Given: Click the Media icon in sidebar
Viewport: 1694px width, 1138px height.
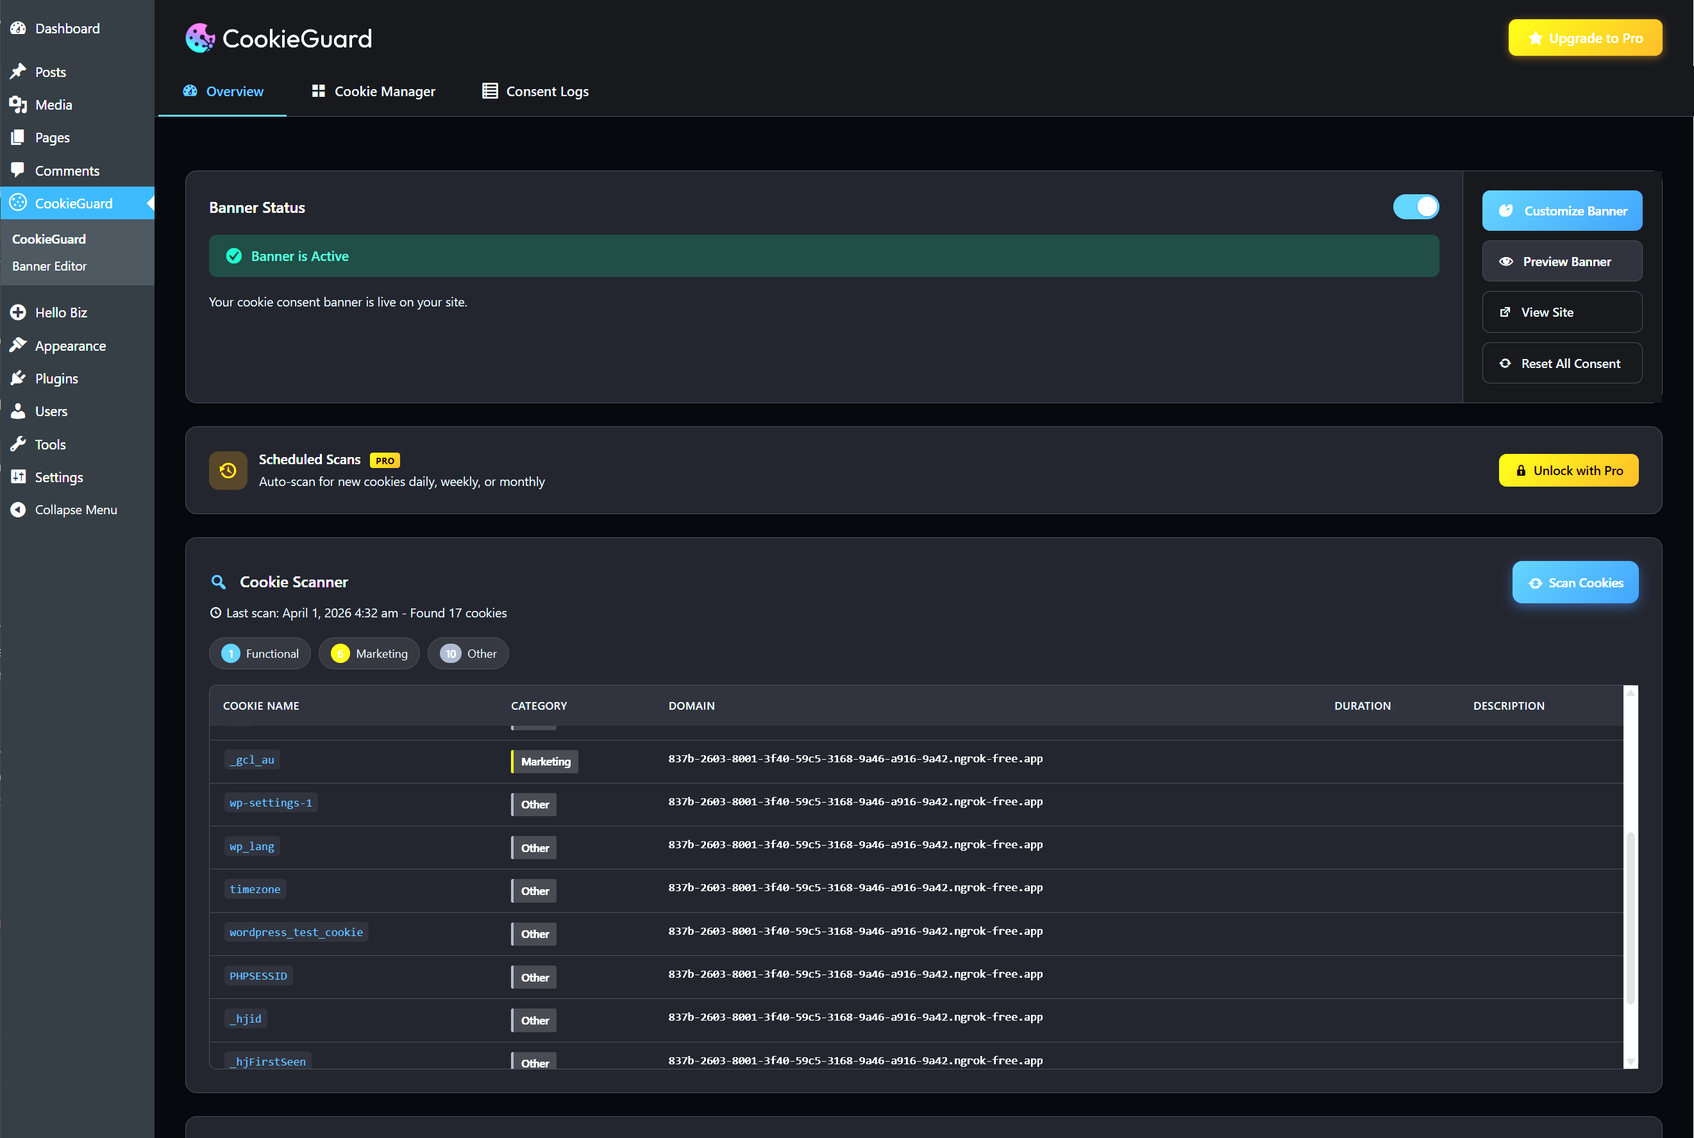Looking at the screenshot, I should coord(18,105).
